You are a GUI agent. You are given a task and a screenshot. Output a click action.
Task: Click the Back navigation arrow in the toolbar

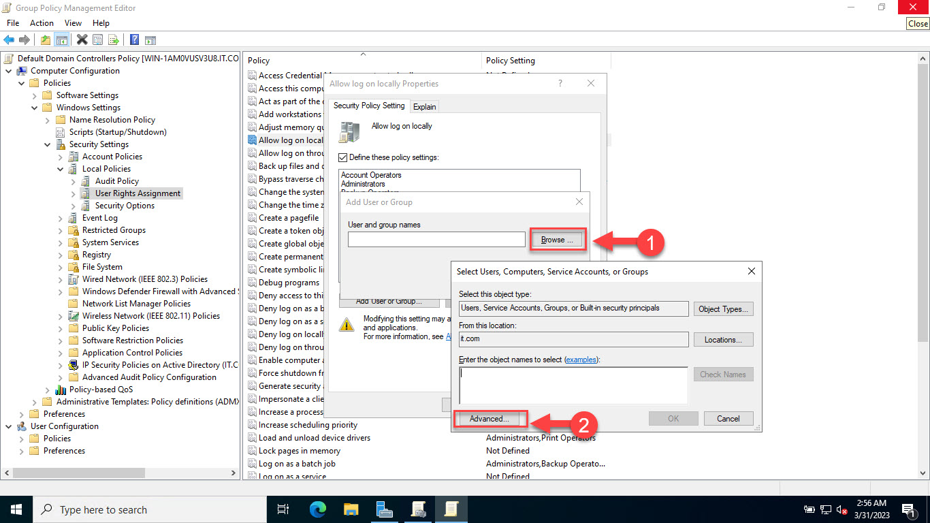tap(8, 39)
